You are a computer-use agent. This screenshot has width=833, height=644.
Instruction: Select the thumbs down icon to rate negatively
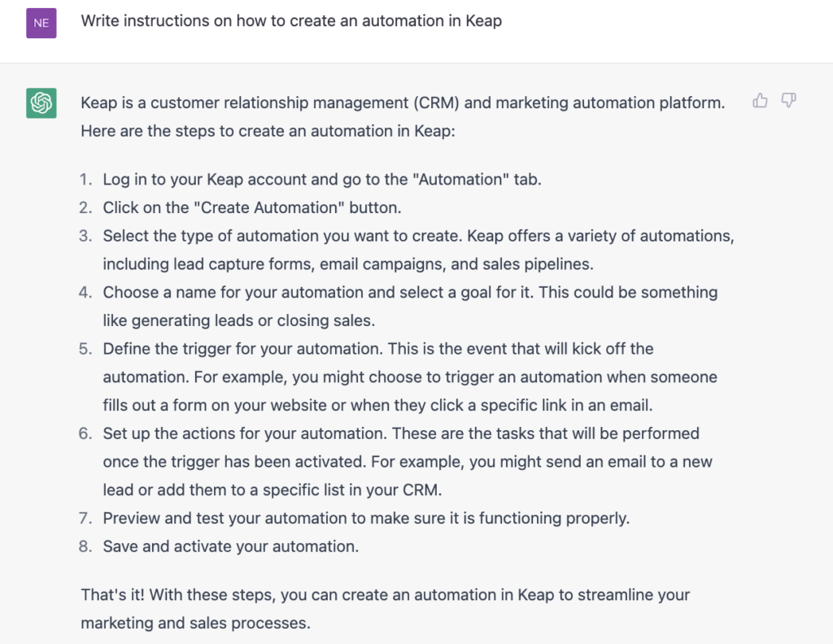[x=787, y=100]
